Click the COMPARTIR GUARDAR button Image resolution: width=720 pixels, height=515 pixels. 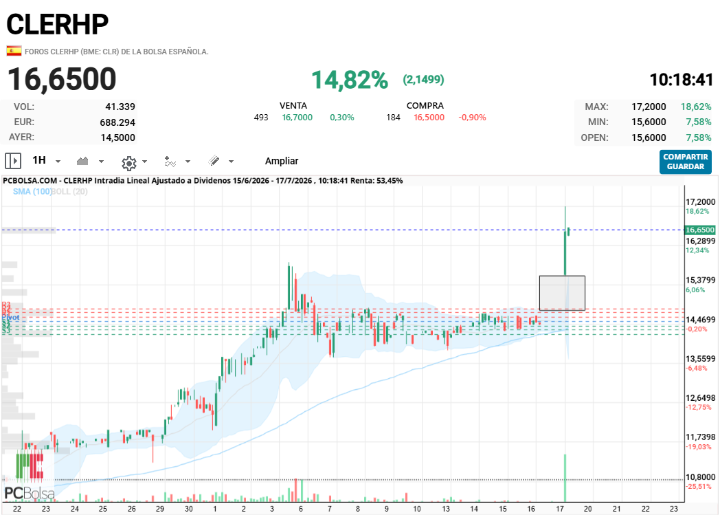point(686,162)
